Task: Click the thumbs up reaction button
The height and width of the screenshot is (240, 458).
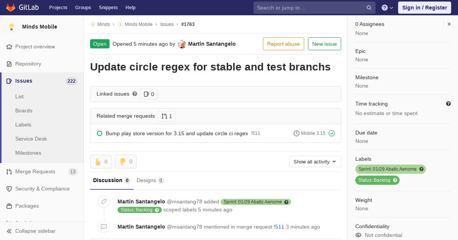Action: 101,162
